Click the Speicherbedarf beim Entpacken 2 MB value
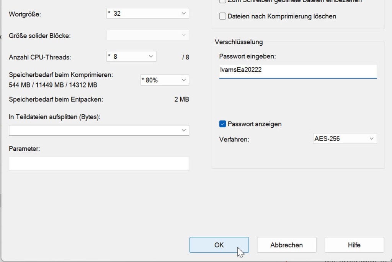392x262 pixels. (x=182, y=99)
